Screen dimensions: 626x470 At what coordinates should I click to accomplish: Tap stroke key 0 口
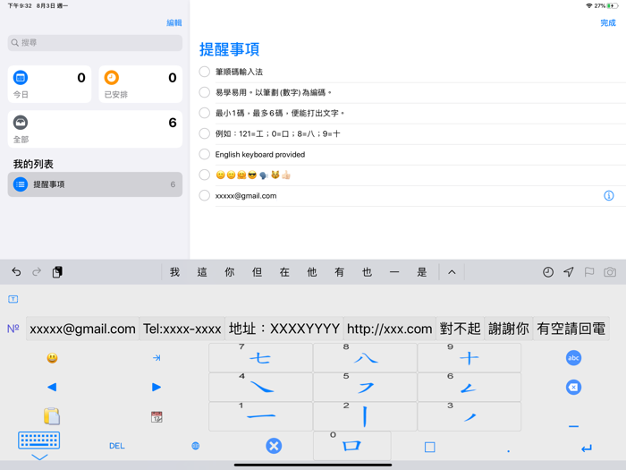pyautogui.click(x=351, y=446)
